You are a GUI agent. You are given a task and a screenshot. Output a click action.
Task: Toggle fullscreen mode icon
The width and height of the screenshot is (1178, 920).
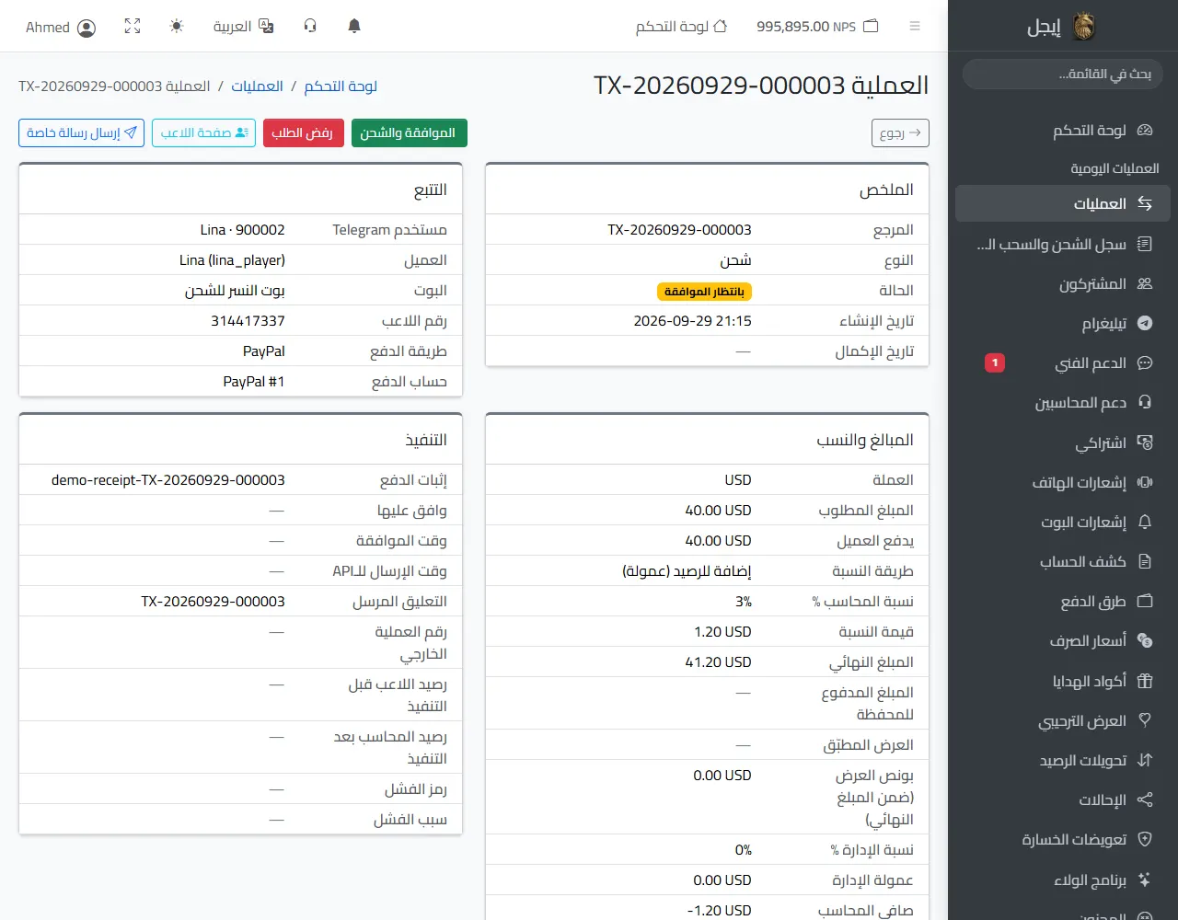133,27
